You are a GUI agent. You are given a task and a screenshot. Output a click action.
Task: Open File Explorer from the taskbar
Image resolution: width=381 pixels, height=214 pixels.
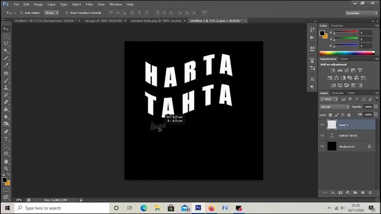tap(157, 208)
